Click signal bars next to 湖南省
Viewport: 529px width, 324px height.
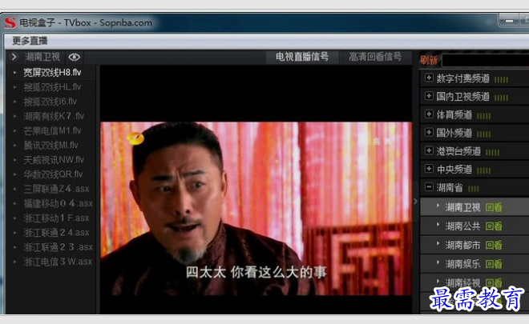tap(474, 189)
